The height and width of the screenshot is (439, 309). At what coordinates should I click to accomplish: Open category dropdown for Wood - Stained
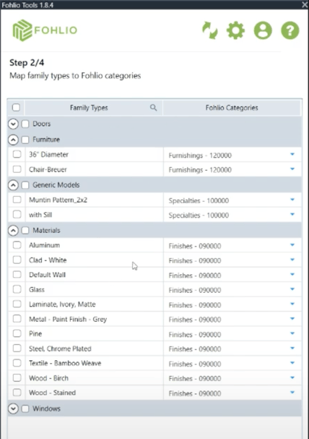pos(292,393)
